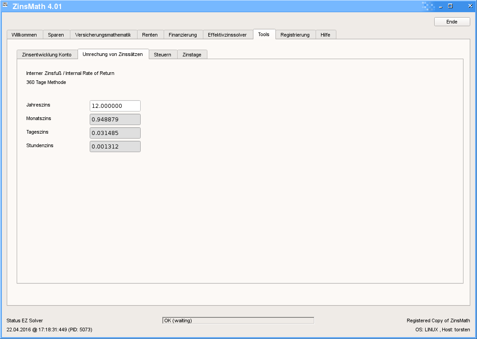Minimize the ZinsMath window
Image resolution: width=477 pixels, height=339 pixels.
440,6
